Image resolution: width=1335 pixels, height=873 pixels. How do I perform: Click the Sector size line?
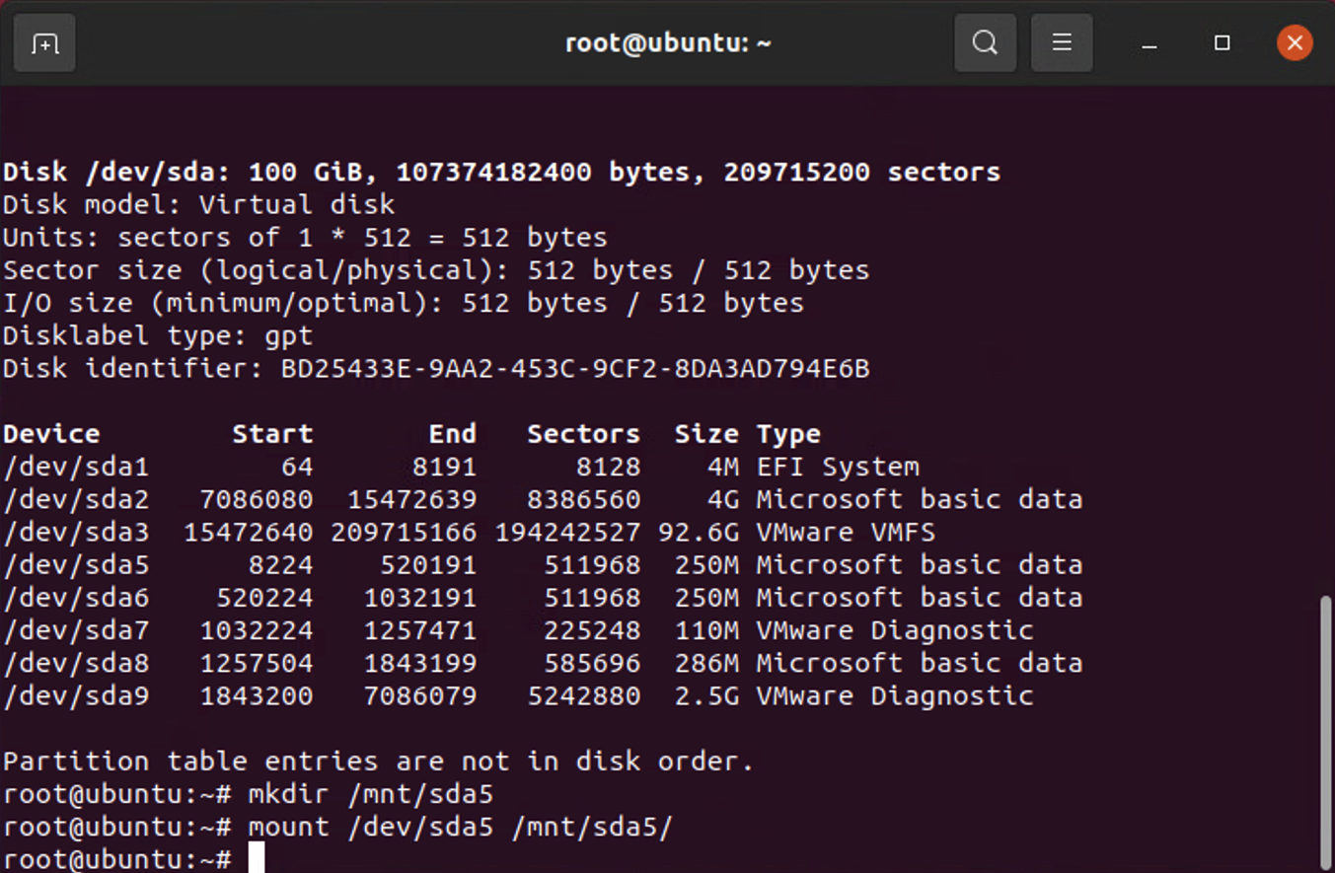(436, 270)
